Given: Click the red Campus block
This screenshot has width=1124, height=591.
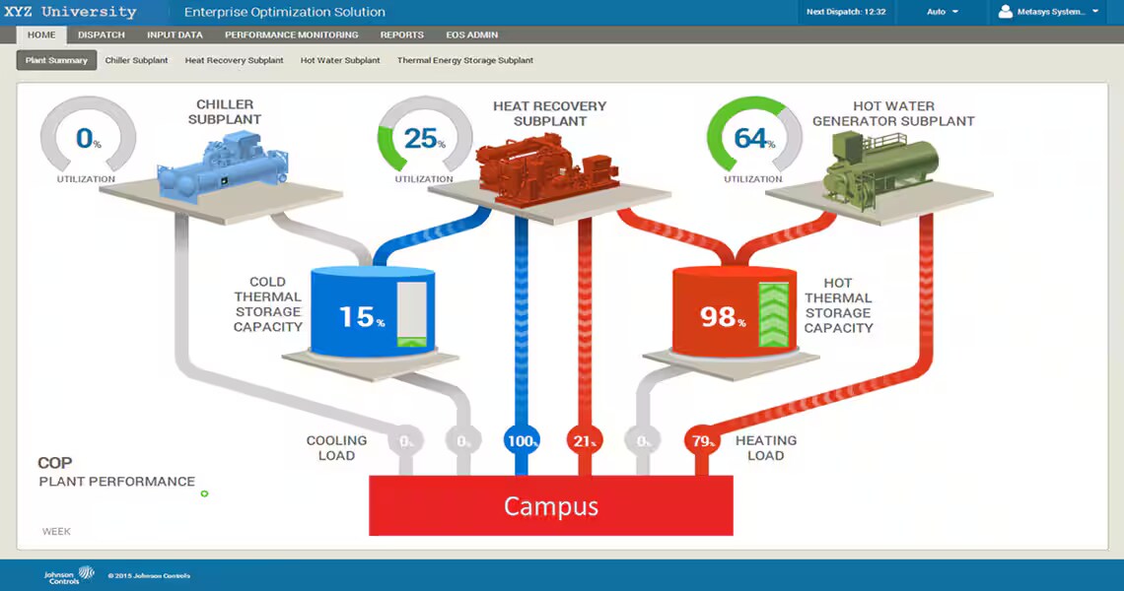Looking at the screenshot, I should pyautogui.click(x=550, y=506).
